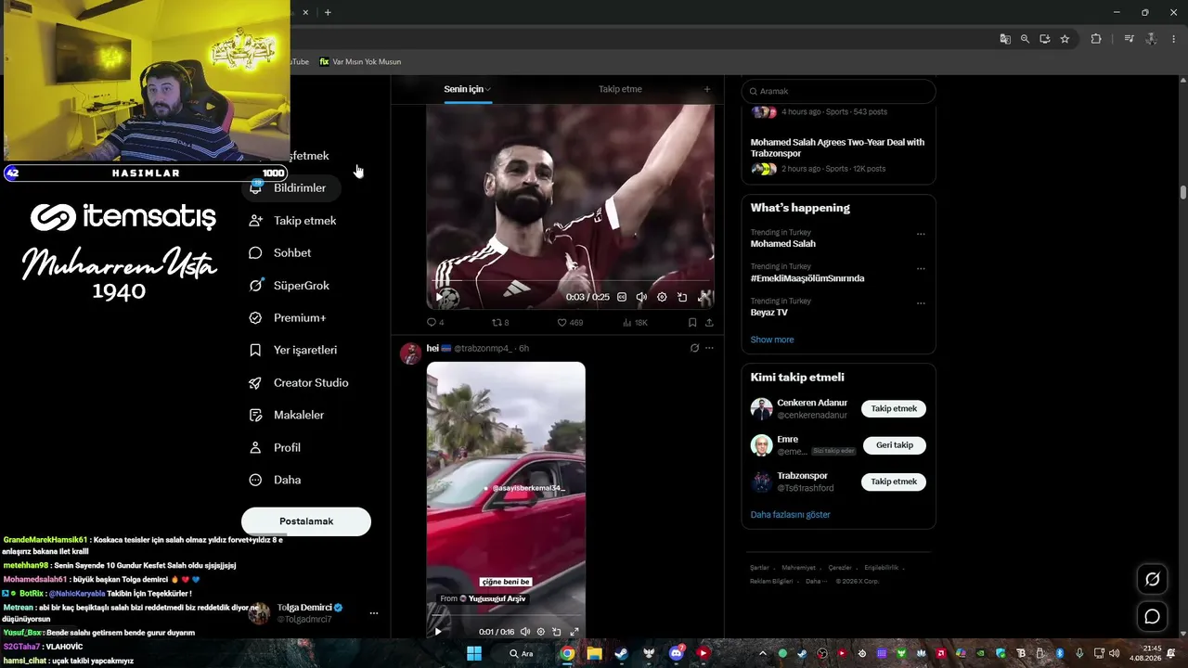Open the SüperGrok sidebar icon
Viewport: 1188px width, 668px height.
256,286
